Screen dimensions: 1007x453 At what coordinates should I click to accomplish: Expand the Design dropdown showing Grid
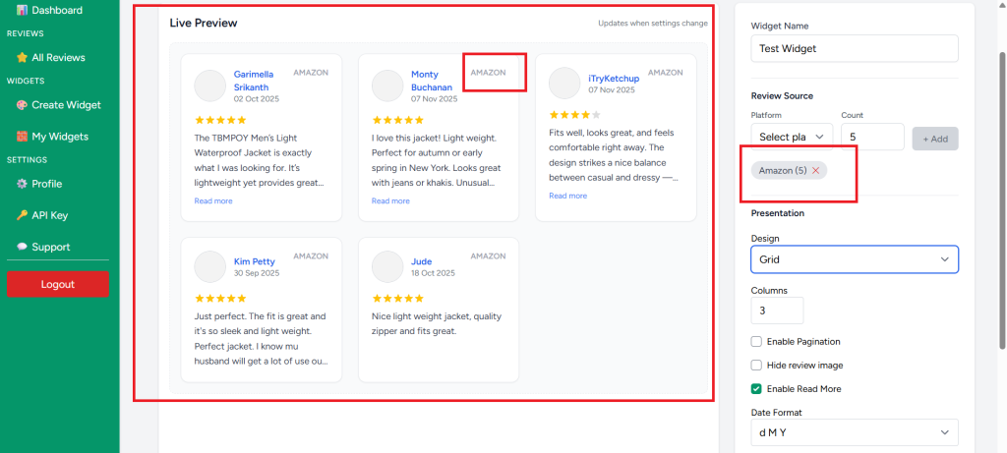click(x=854, y=259)
